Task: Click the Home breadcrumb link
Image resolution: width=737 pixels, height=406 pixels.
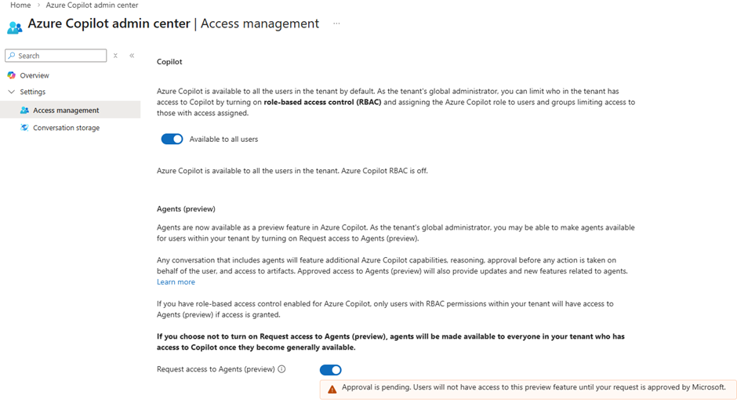Action: click(20, 5)
